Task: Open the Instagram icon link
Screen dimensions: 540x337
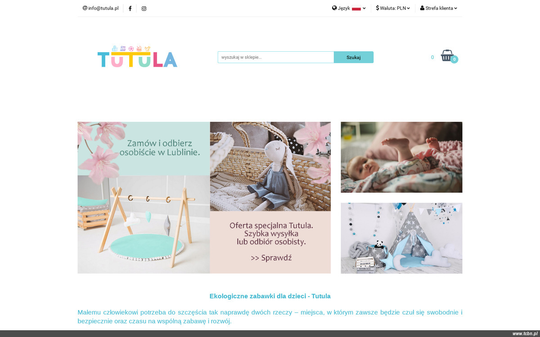Action: coord(144,9)
